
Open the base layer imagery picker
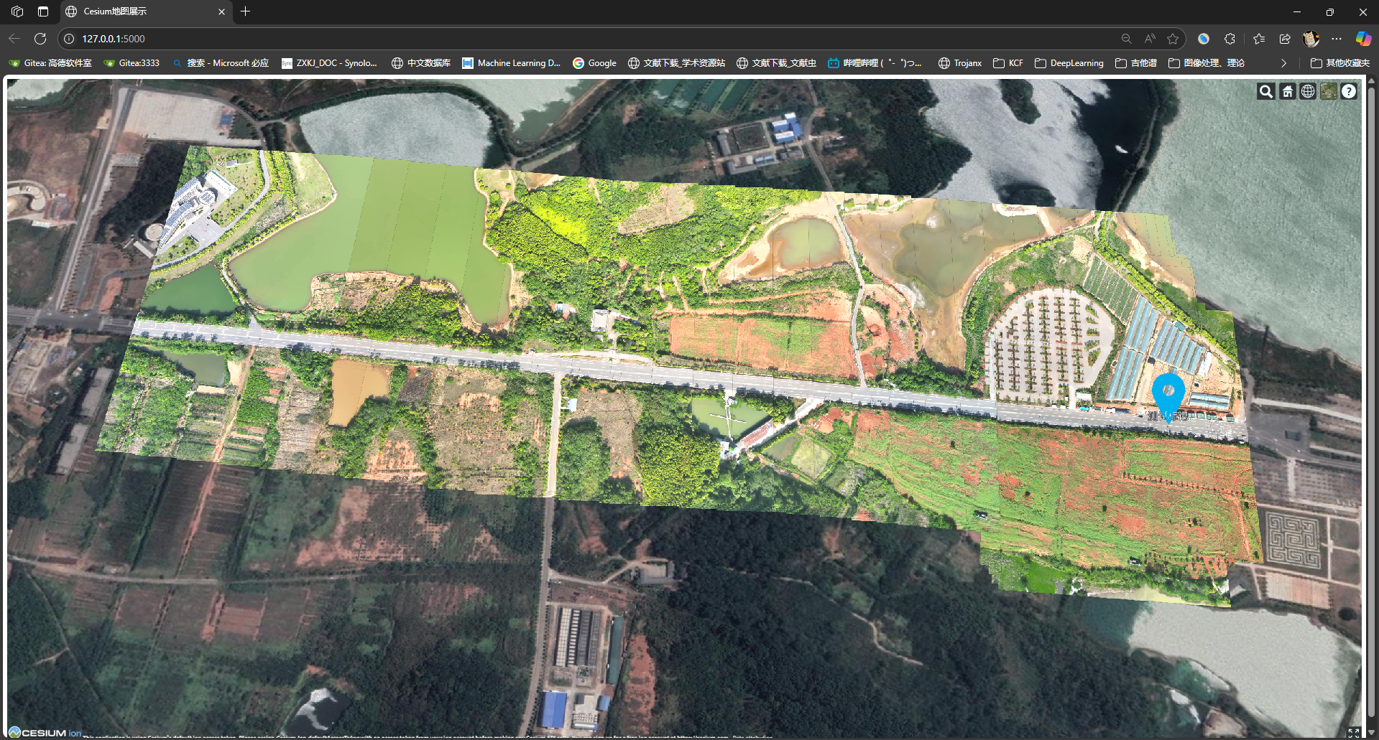1328,91
